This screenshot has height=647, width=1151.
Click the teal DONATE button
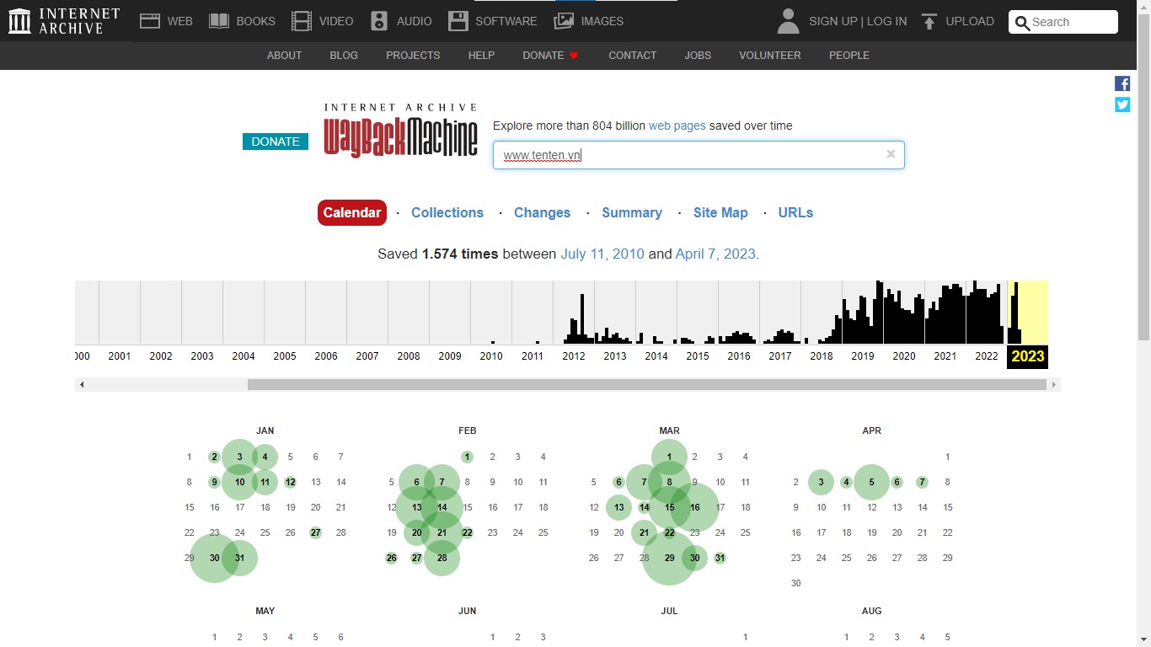click(276, 142)
